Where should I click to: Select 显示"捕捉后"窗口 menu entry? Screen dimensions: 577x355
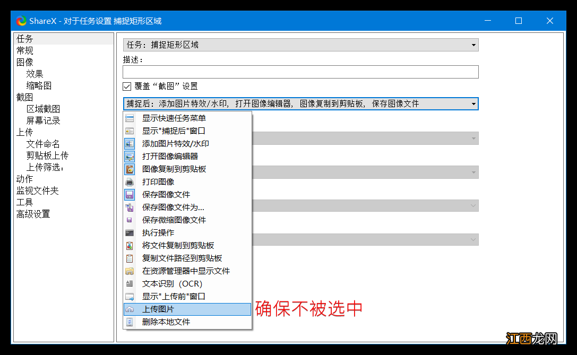click(x=188, y=131)
